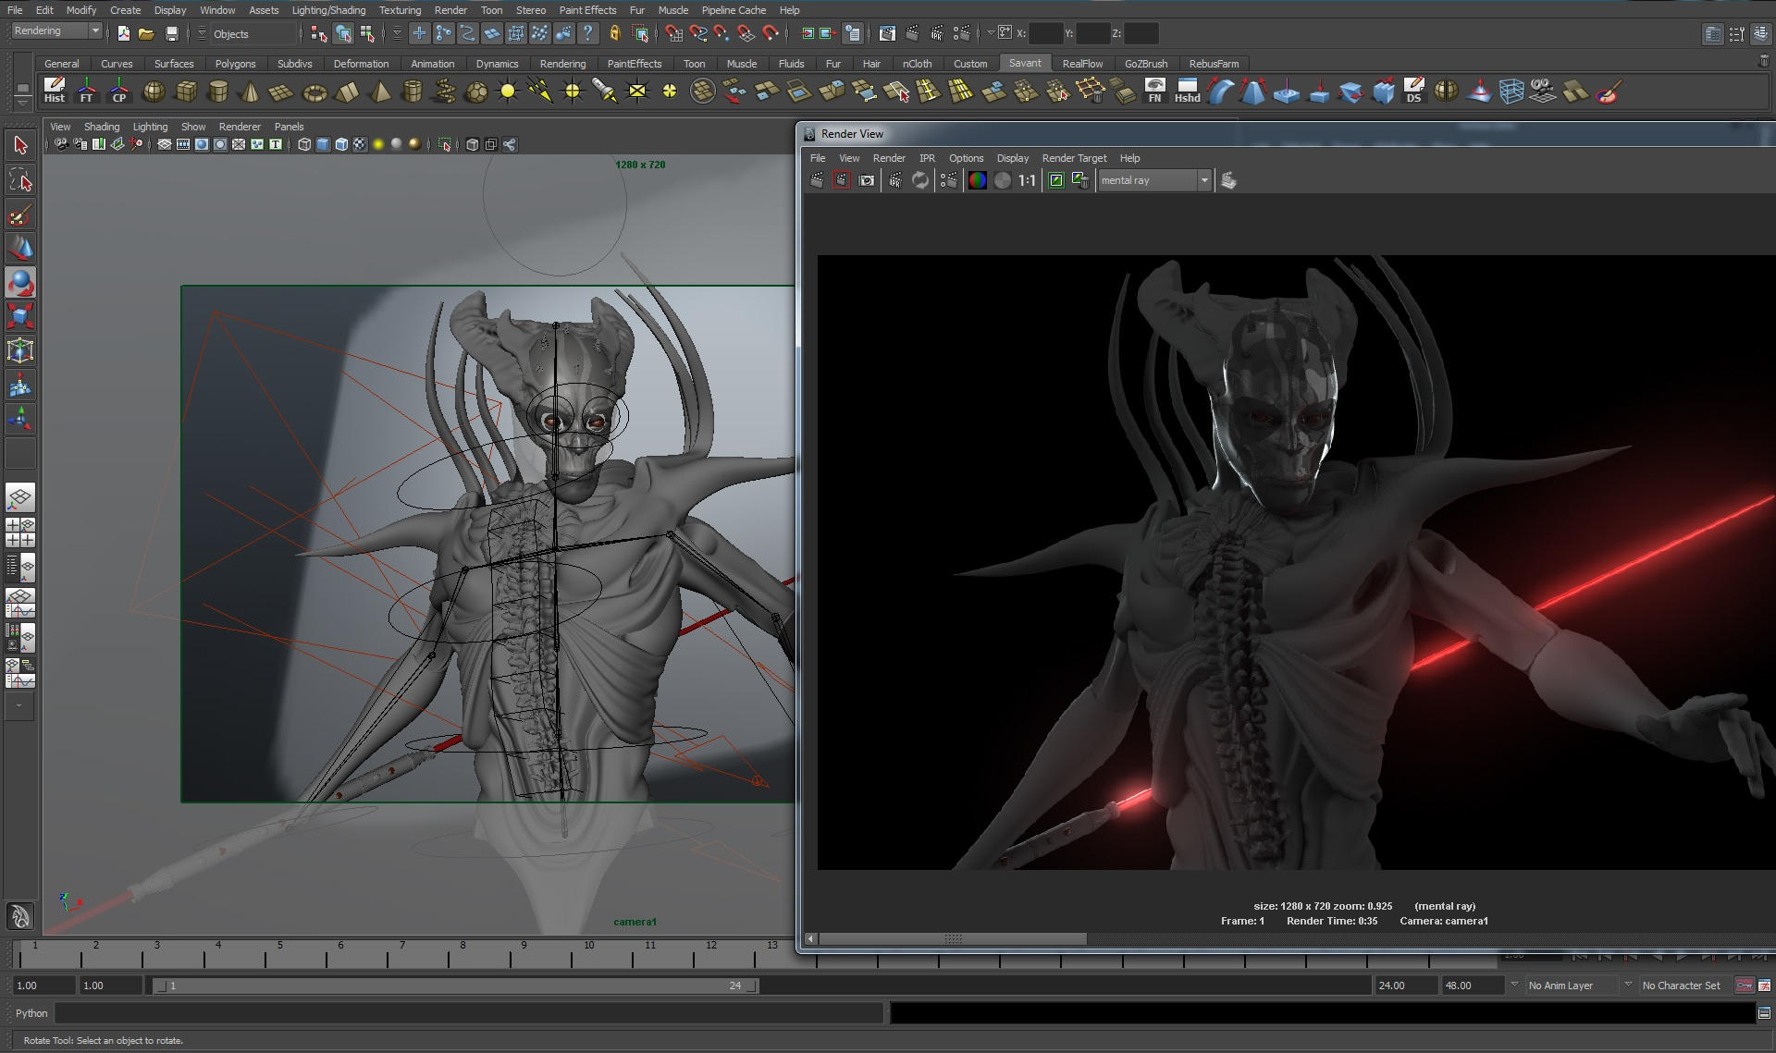Open the Render Target menu
The height and width of the screenshot is (1053, 1776).
[x=1073, y=158]
